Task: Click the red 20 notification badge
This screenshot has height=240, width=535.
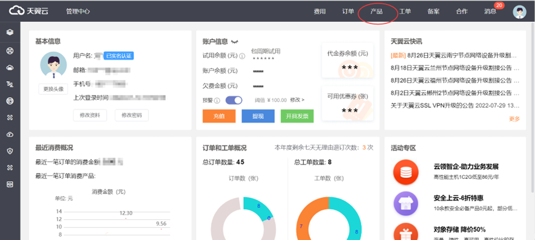Action: (x=499, y=5)
